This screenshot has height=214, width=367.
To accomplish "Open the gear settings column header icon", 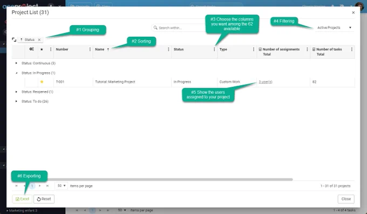I will click(x=32, y=49).
